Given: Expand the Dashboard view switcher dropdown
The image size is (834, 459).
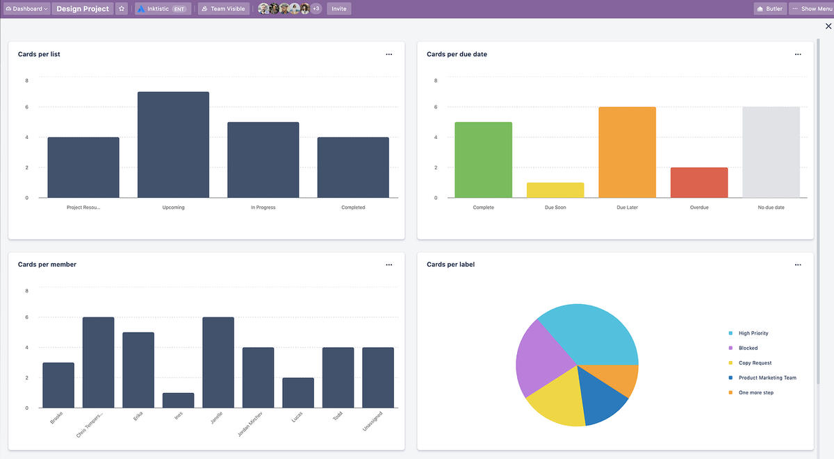Looking at the screenshot, I should (26, 9).
